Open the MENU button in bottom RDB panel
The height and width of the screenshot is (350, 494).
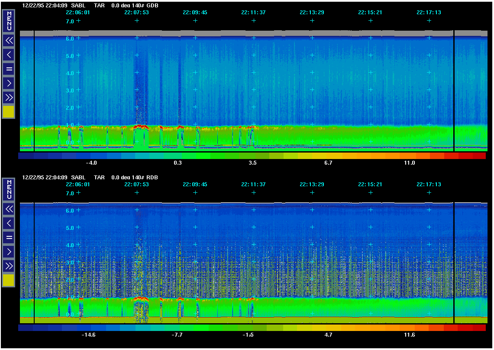tap(9, 189)
